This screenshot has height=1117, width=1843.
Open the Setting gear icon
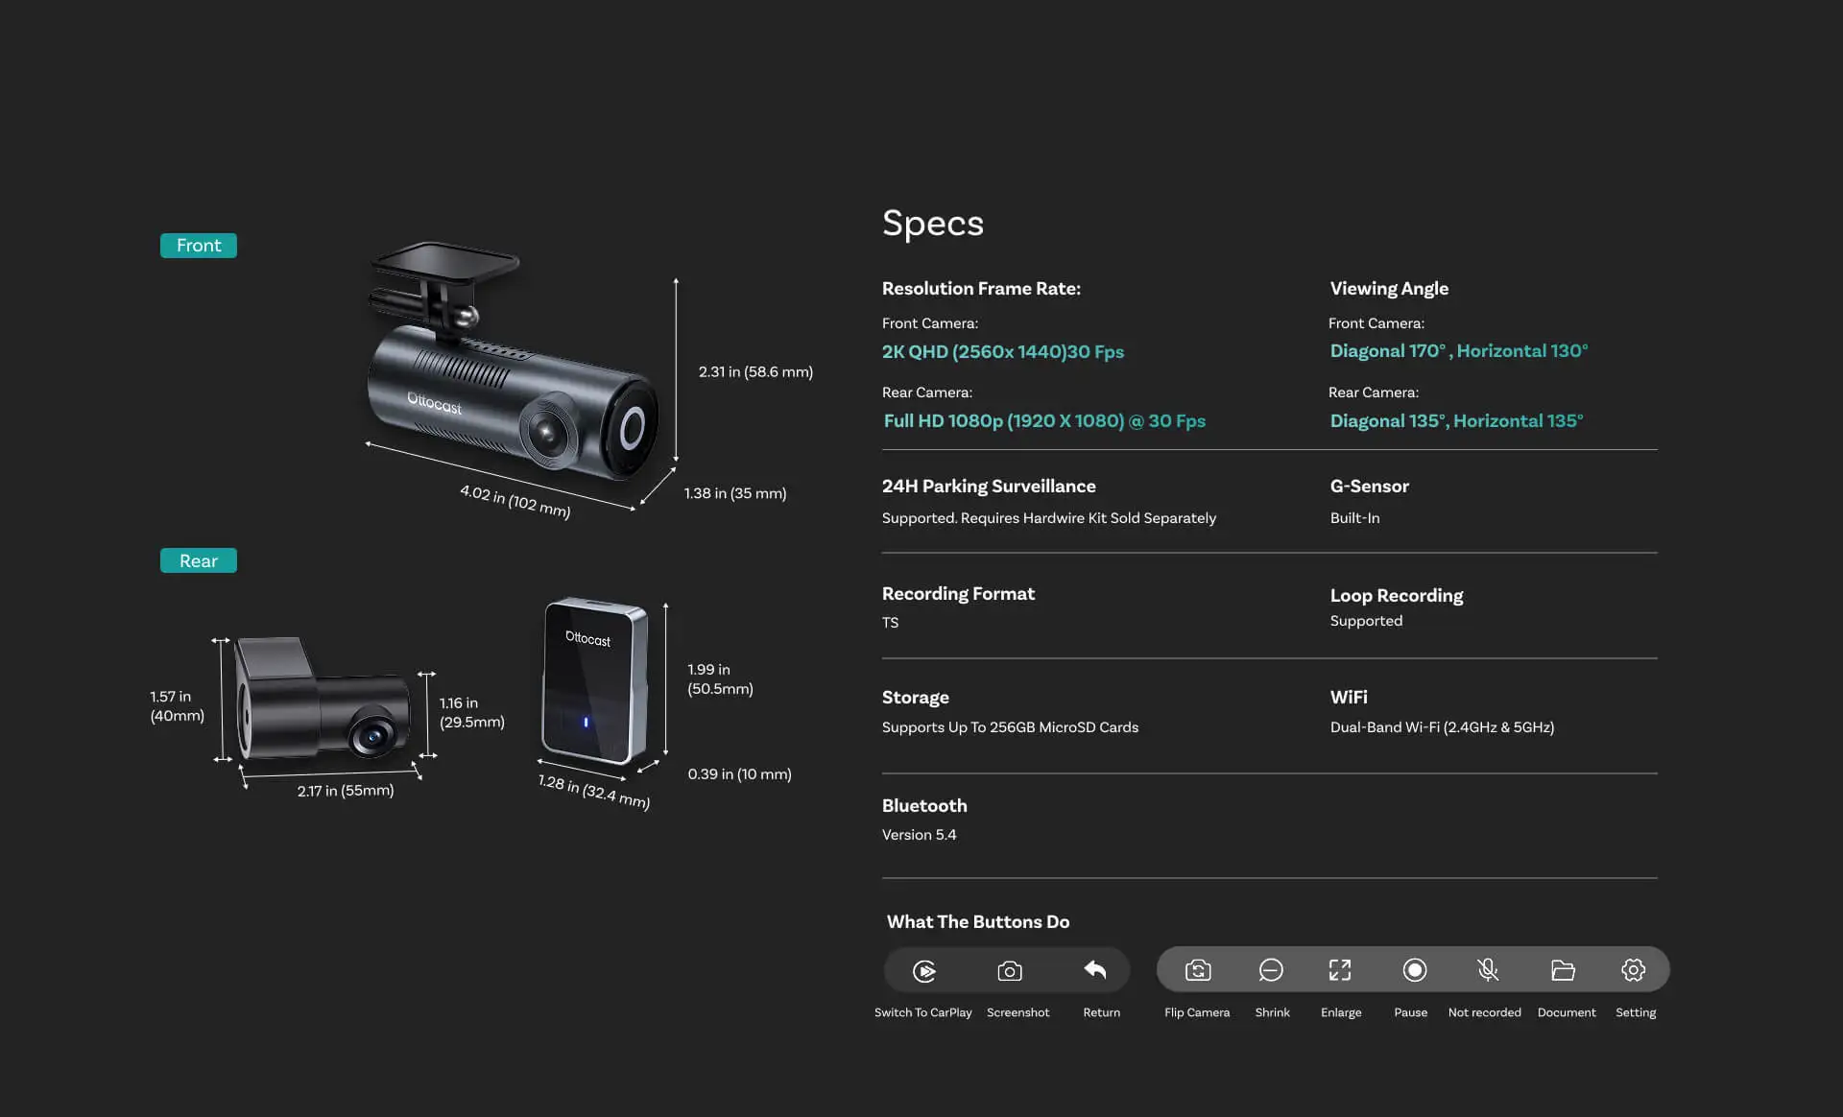coord(1633,970)
